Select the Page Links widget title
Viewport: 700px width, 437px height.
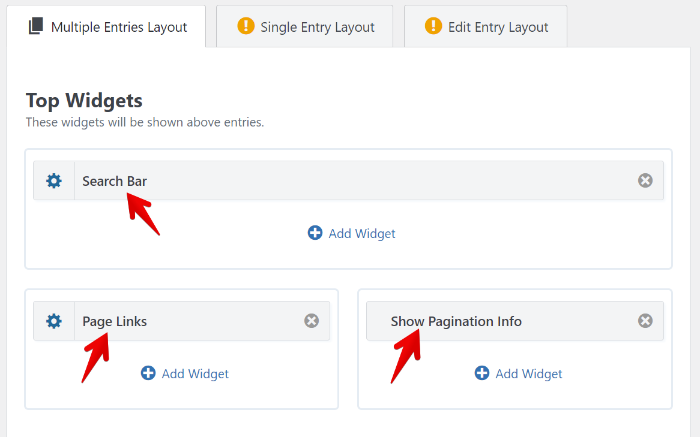(x=115, y=321)
